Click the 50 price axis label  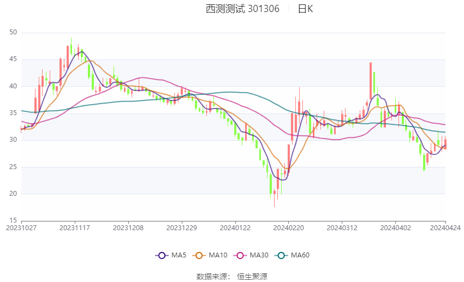click(13, 32)
